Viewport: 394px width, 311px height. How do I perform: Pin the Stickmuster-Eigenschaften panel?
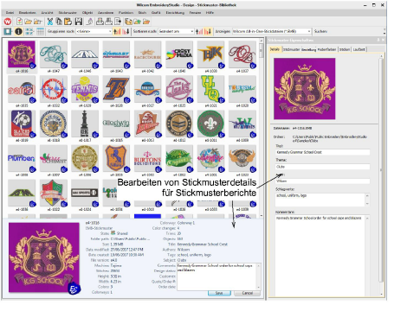[x=378, y=40]
